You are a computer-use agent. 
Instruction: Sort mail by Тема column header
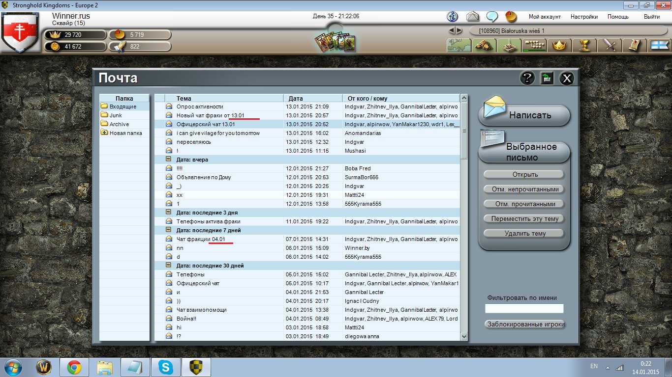pos(224,98)
